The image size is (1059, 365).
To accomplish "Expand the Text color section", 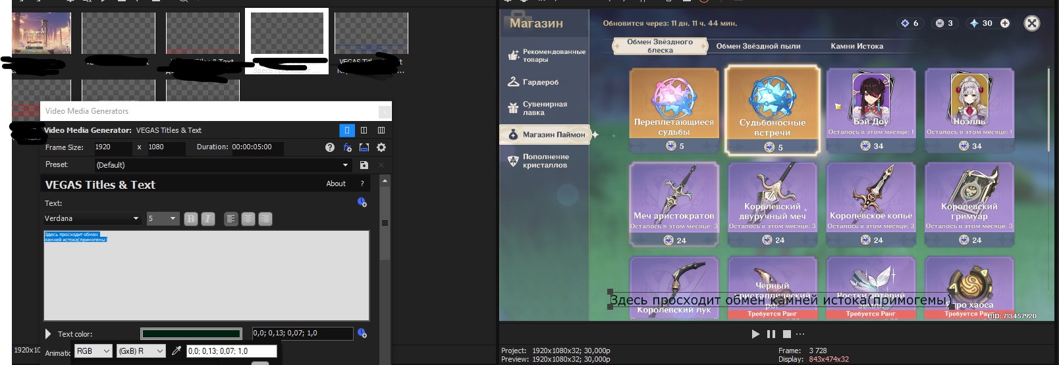I will click(48, 334).
